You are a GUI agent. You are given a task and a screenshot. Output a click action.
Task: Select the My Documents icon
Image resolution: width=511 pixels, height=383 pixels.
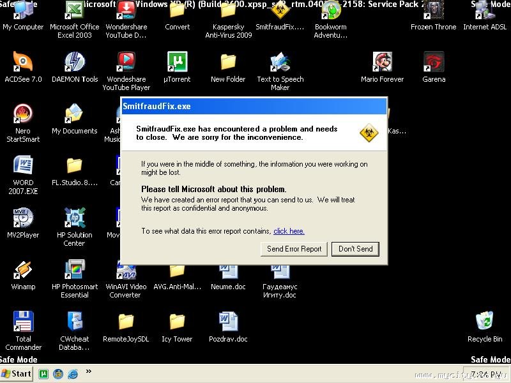74,119
